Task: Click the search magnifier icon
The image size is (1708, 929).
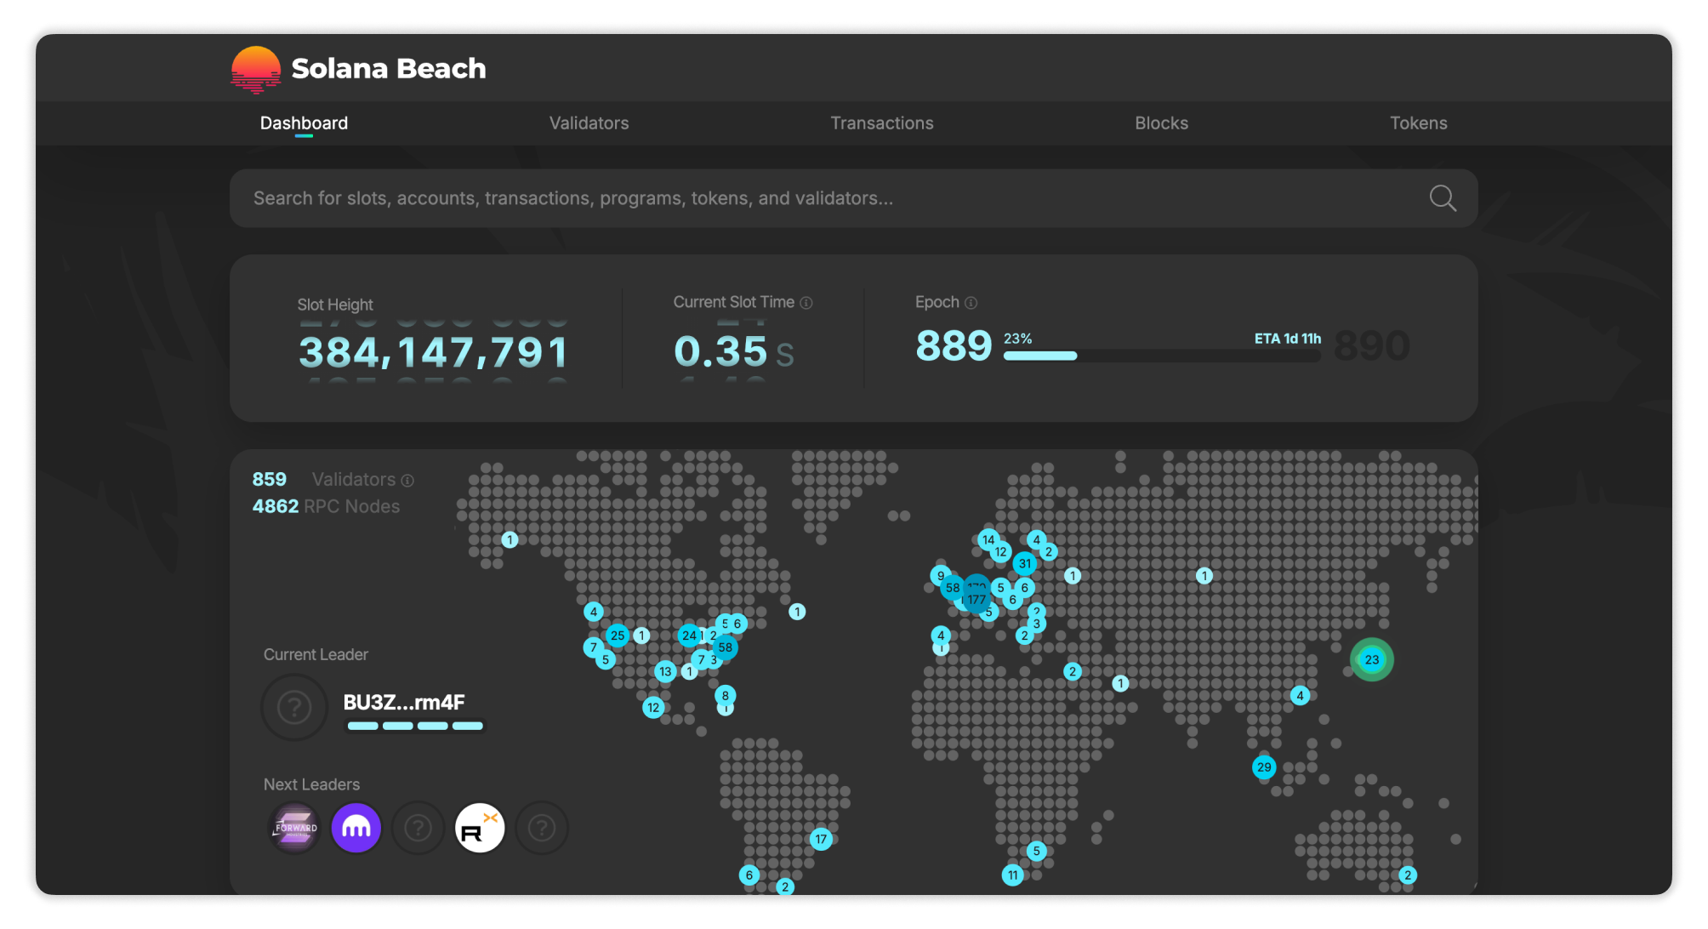Action: point(1442,198)
